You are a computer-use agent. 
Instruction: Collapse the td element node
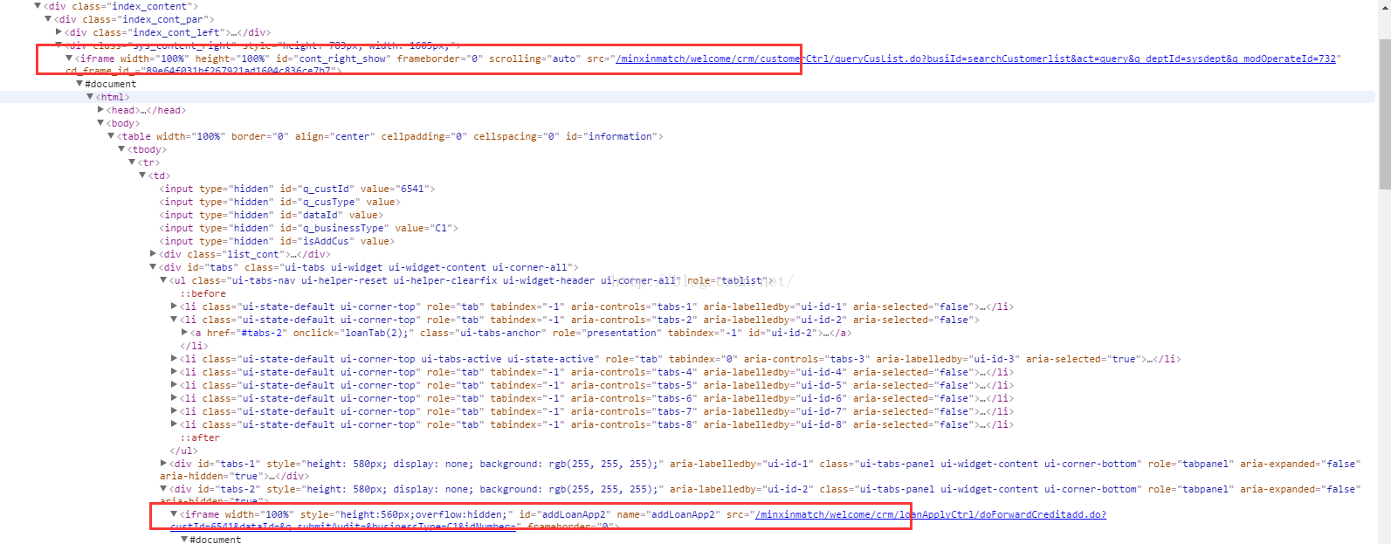[142, 176]
